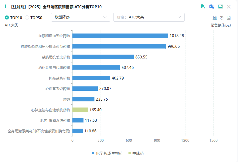Save chart as image
Viewport: 238px width, 162px height.
pos(220,6)
